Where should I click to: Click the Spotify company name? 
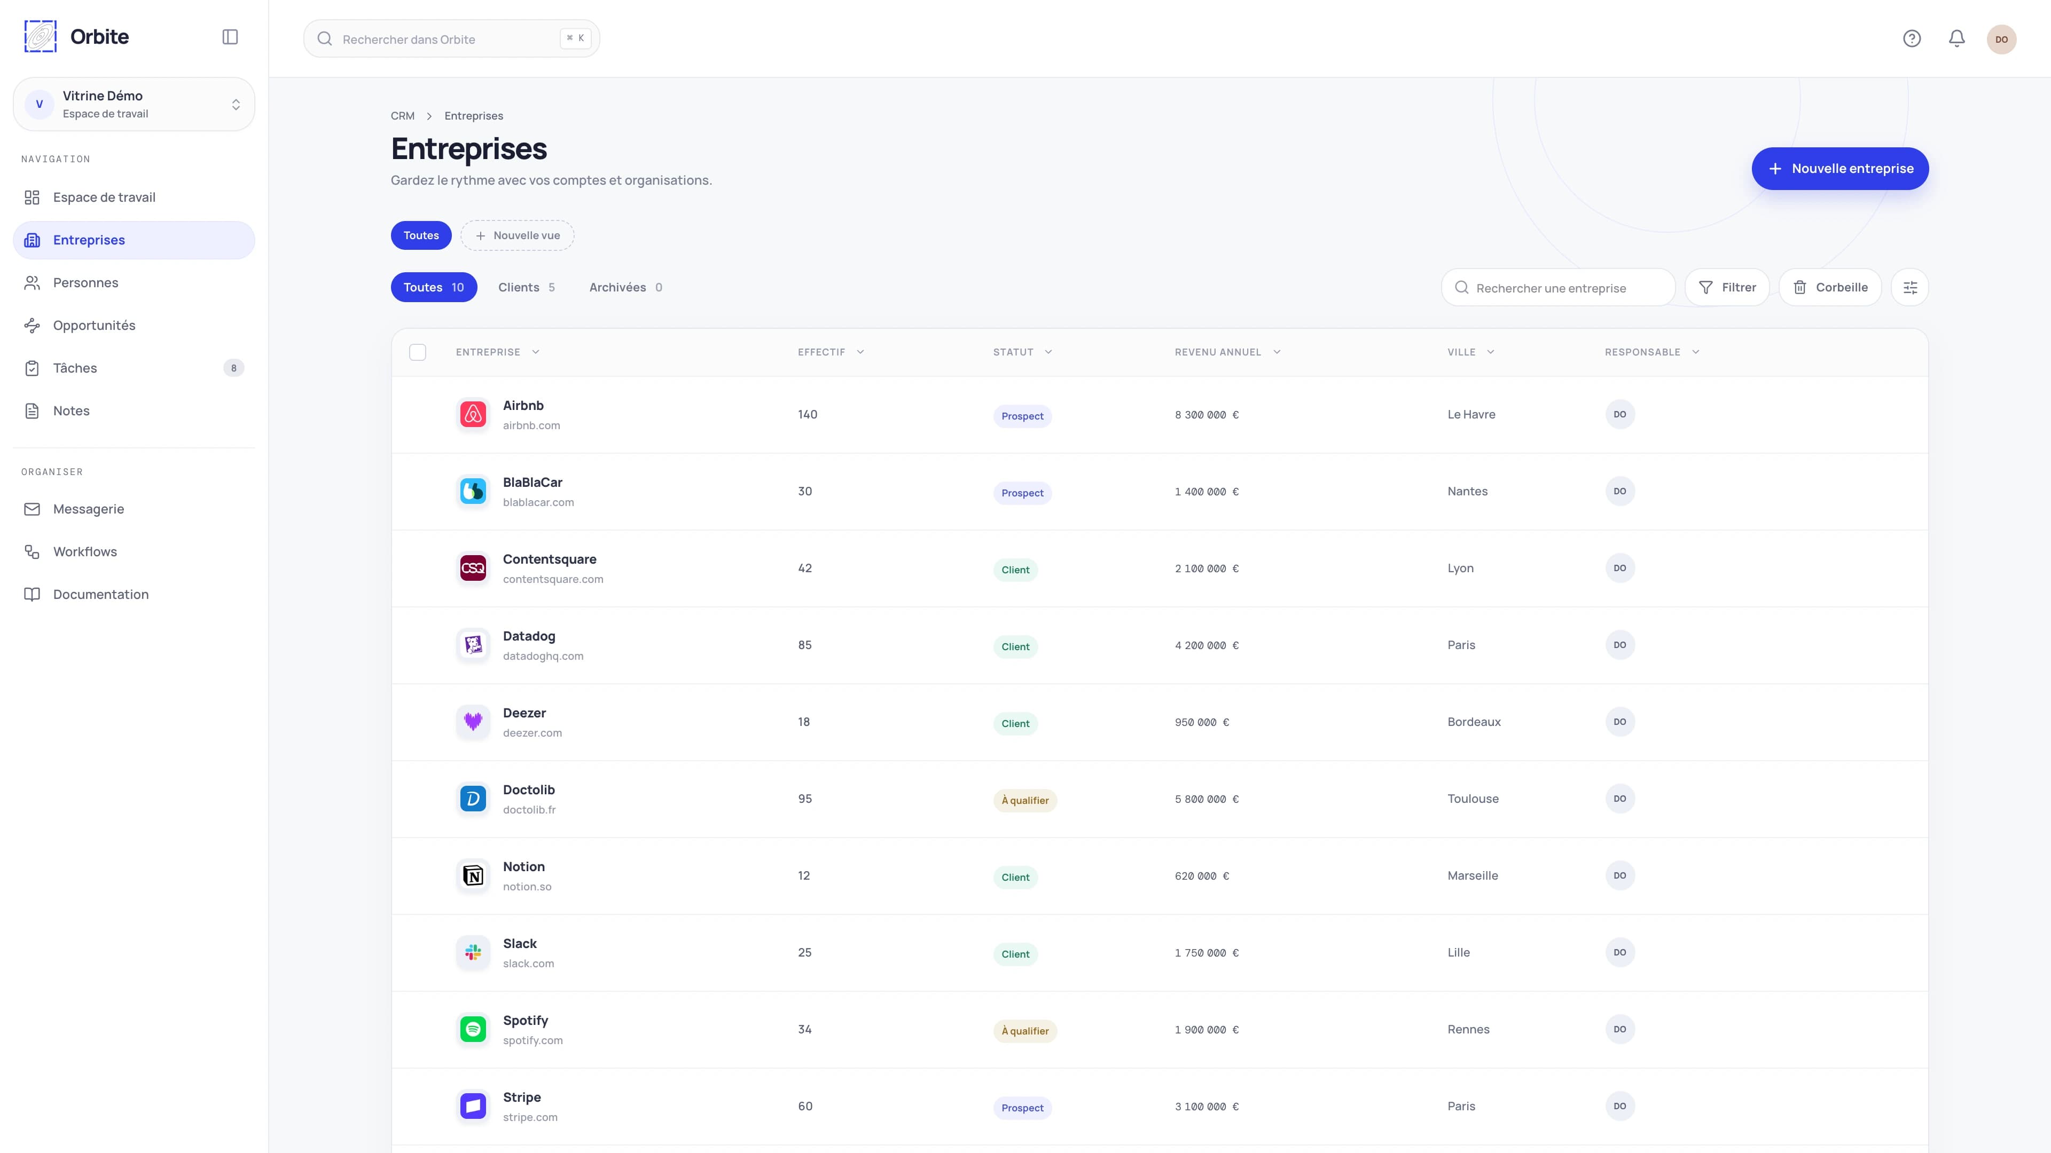(526, 1021)
